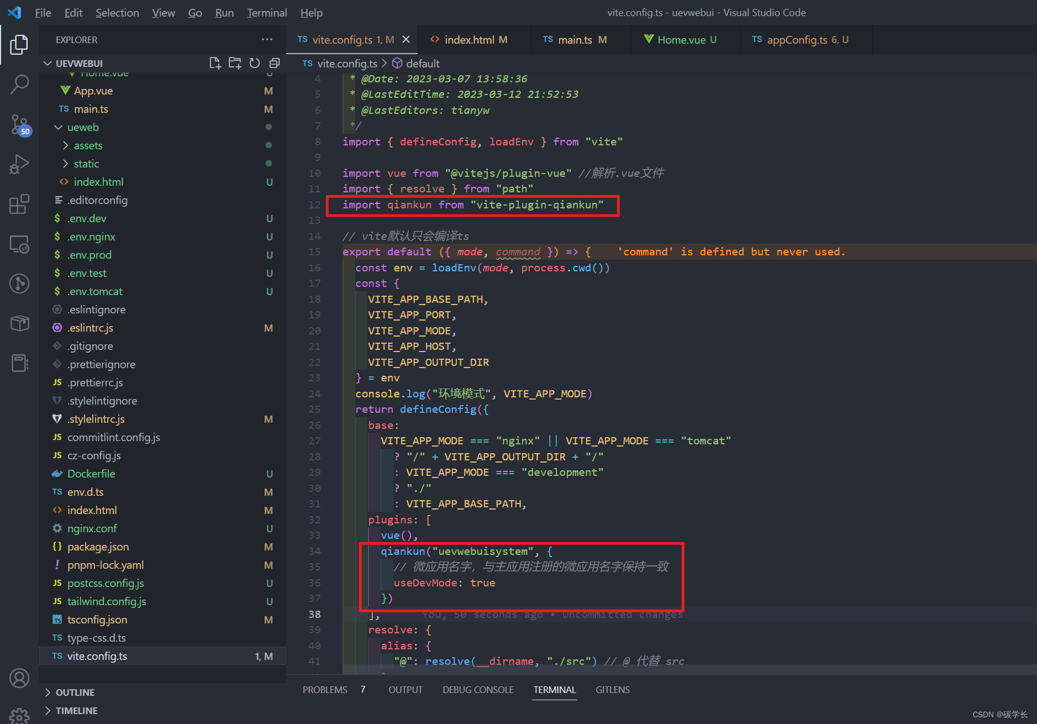Open App.vue in the file tree
Viewport: 1037px width, 724px height.
(162, 91)
